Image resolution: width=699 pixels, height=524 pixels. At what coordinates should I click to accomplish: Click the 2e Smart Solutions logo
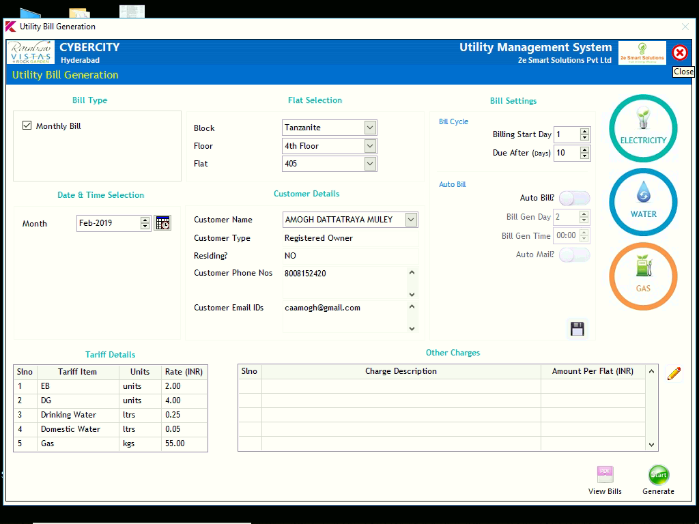(x=642, y=53)
